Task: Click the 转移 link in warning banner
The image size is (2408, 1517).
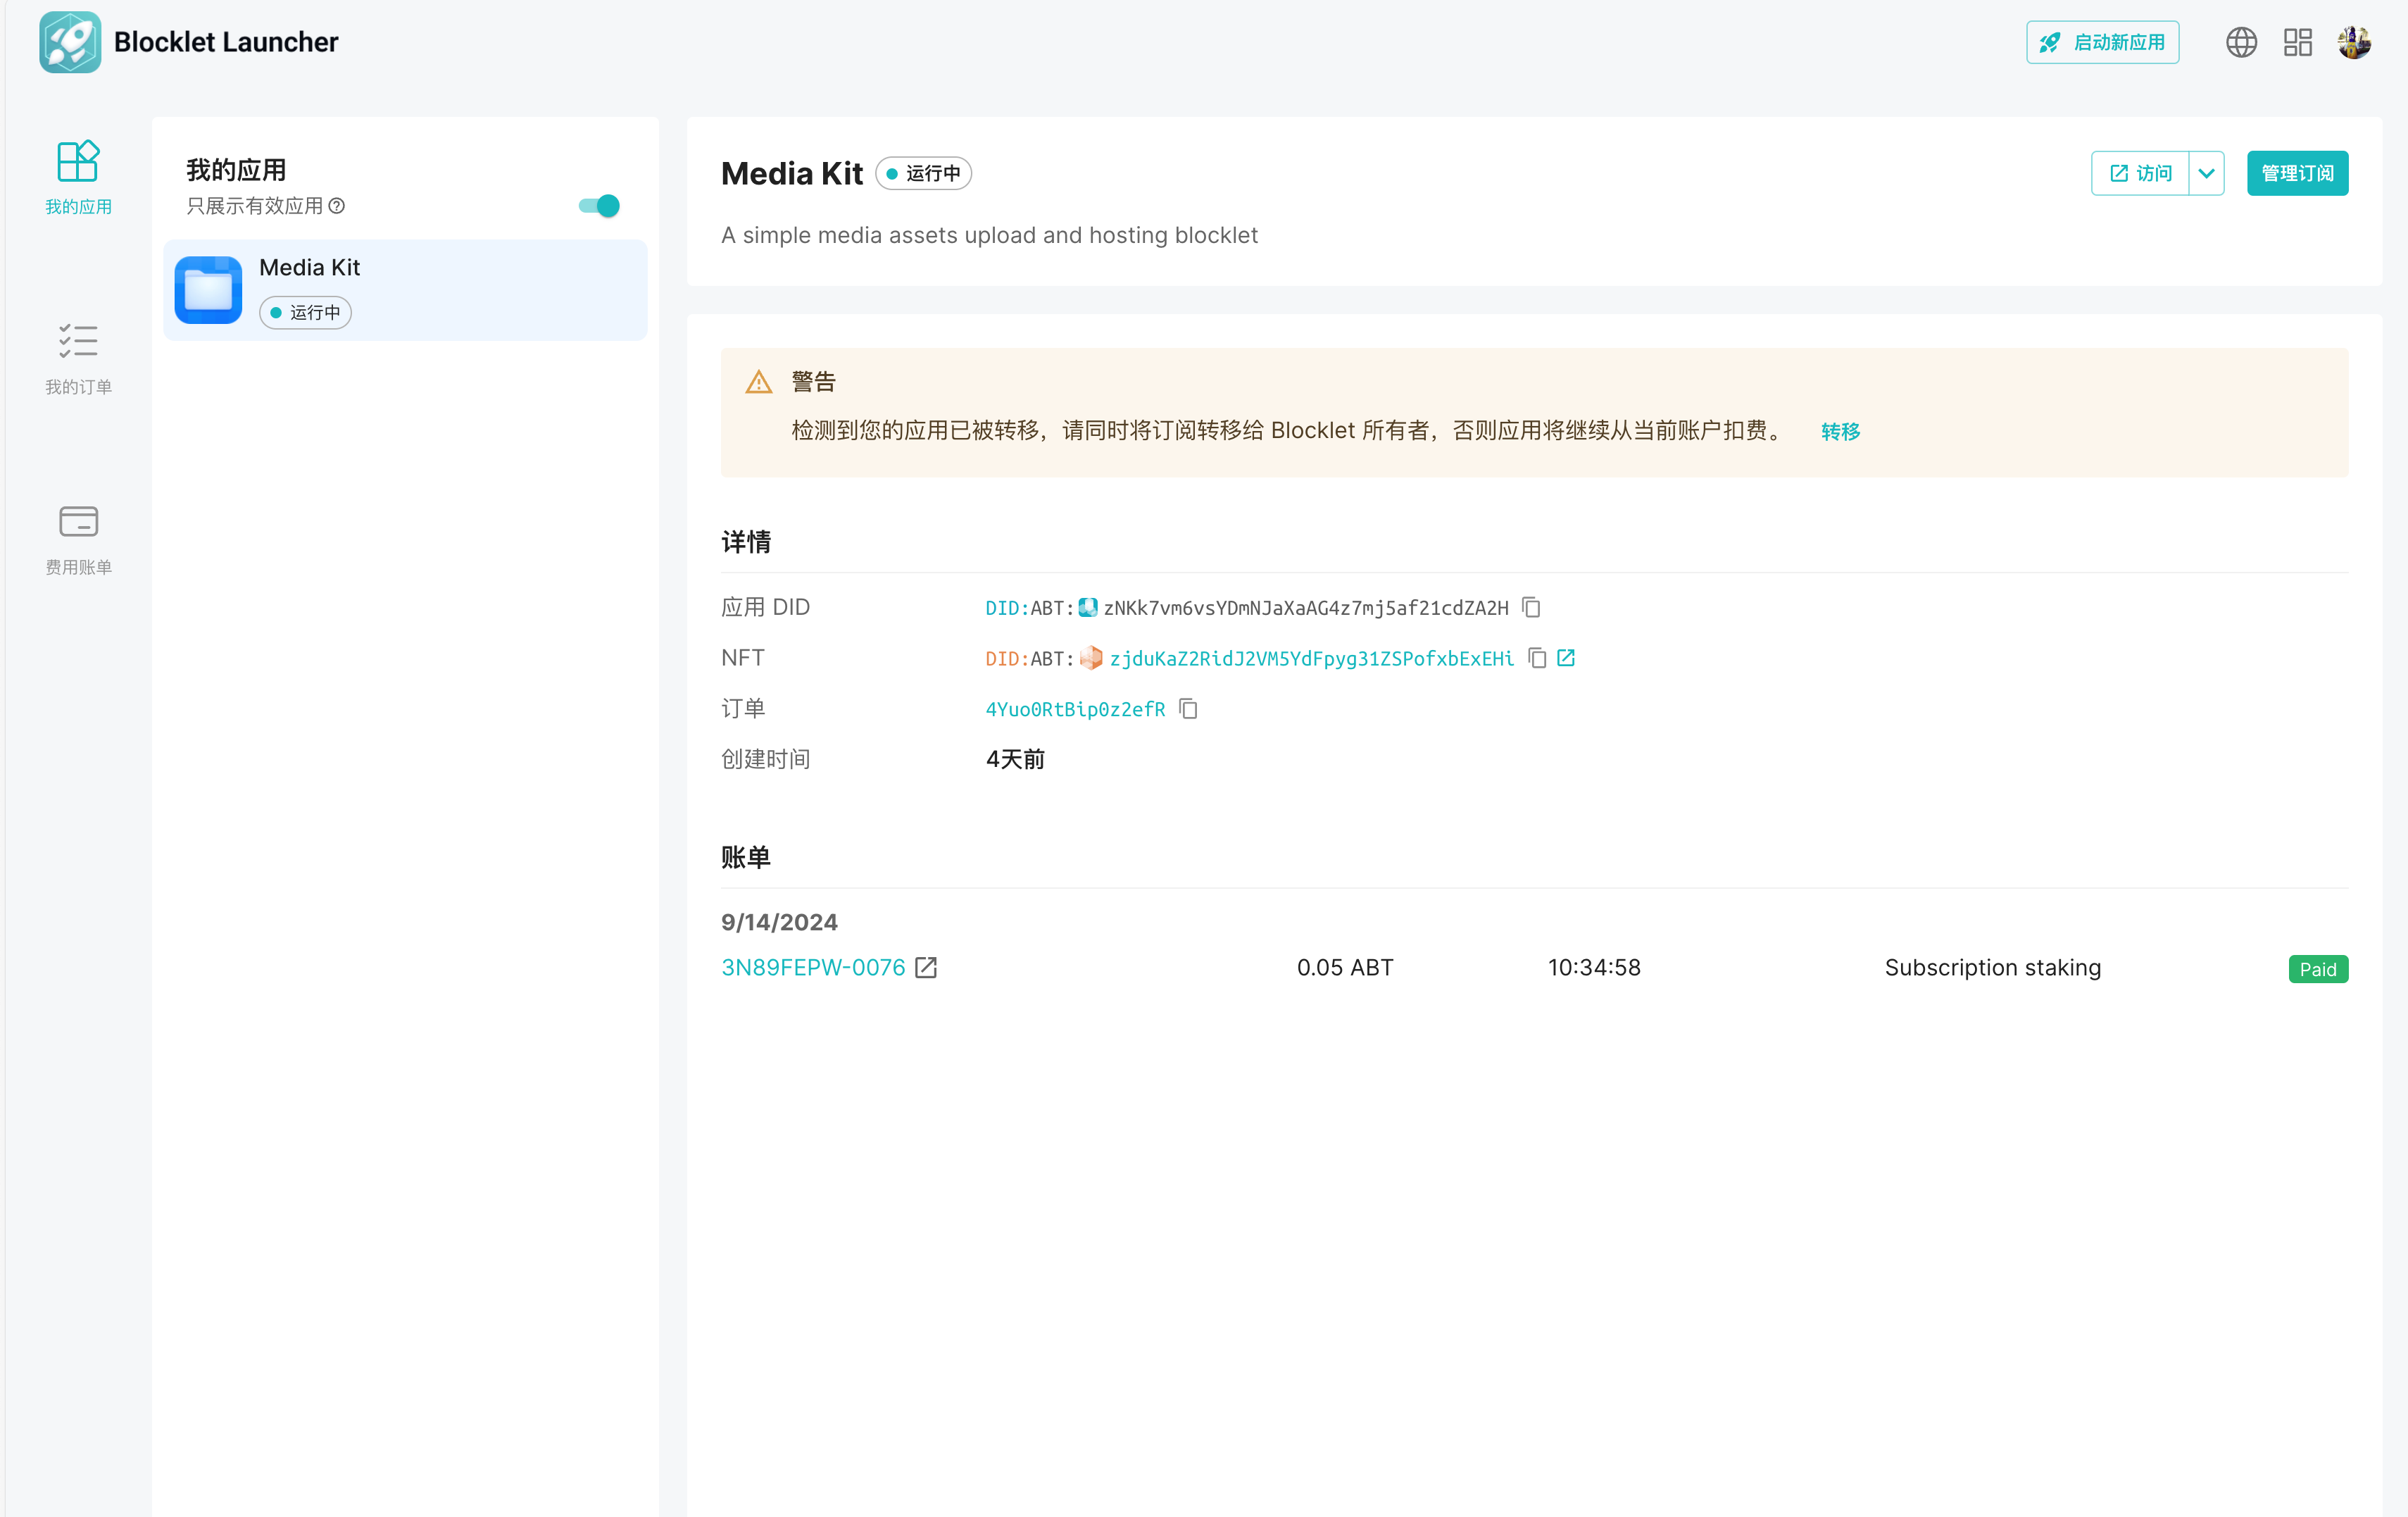Action: click(x=1840, y=431)
